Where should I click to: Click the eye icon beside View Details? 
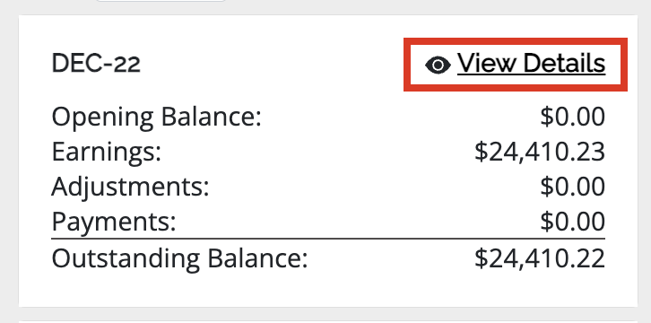[438, 65]
